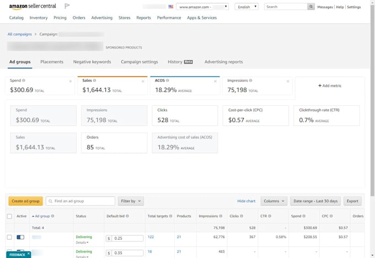This screenshot has width=375, height=258.
Task: Click info icon next to Impressions metric
Action: click(x=250, y=80)
